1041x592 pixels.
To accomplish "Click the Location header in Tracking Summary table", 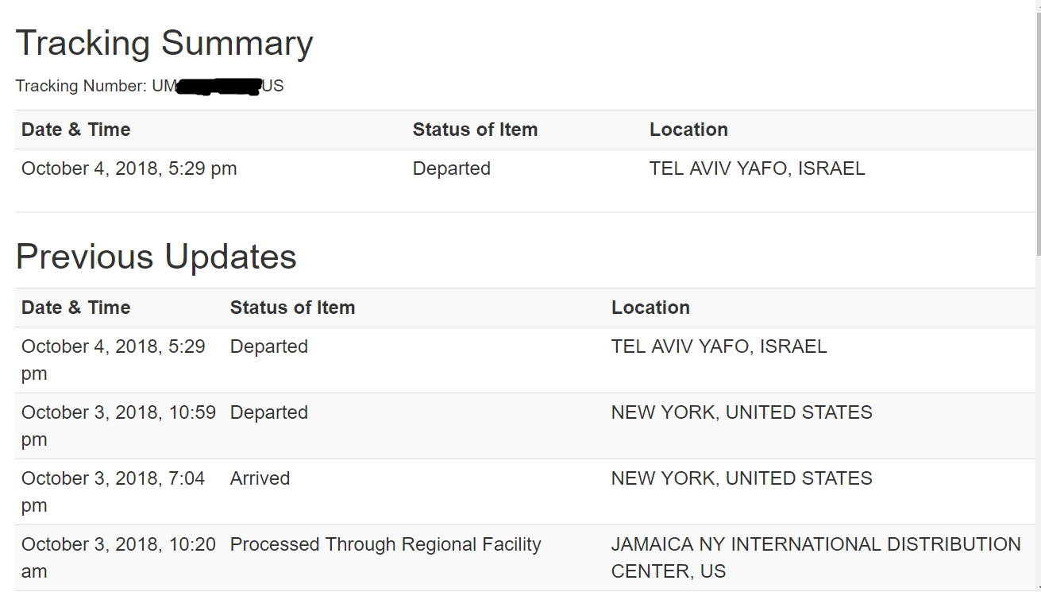I will [688, 130].
